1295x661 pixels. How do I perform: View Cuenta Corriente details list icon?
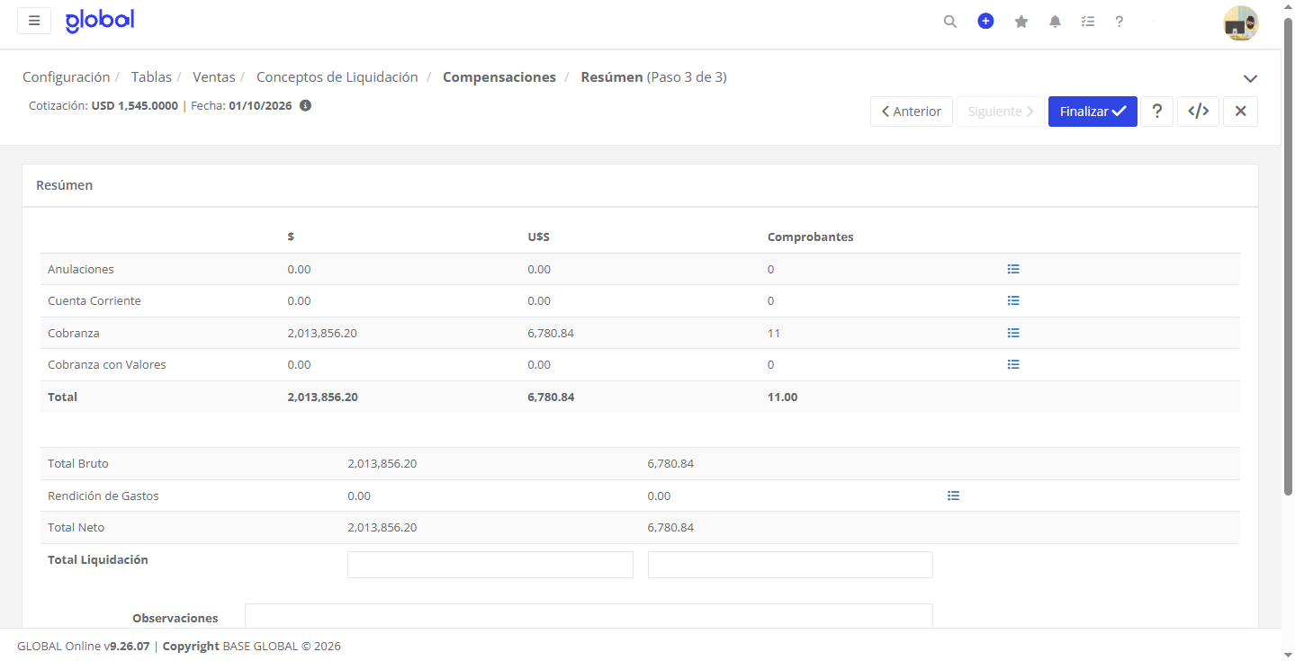pyautogui.click(x=1013, y=300)
